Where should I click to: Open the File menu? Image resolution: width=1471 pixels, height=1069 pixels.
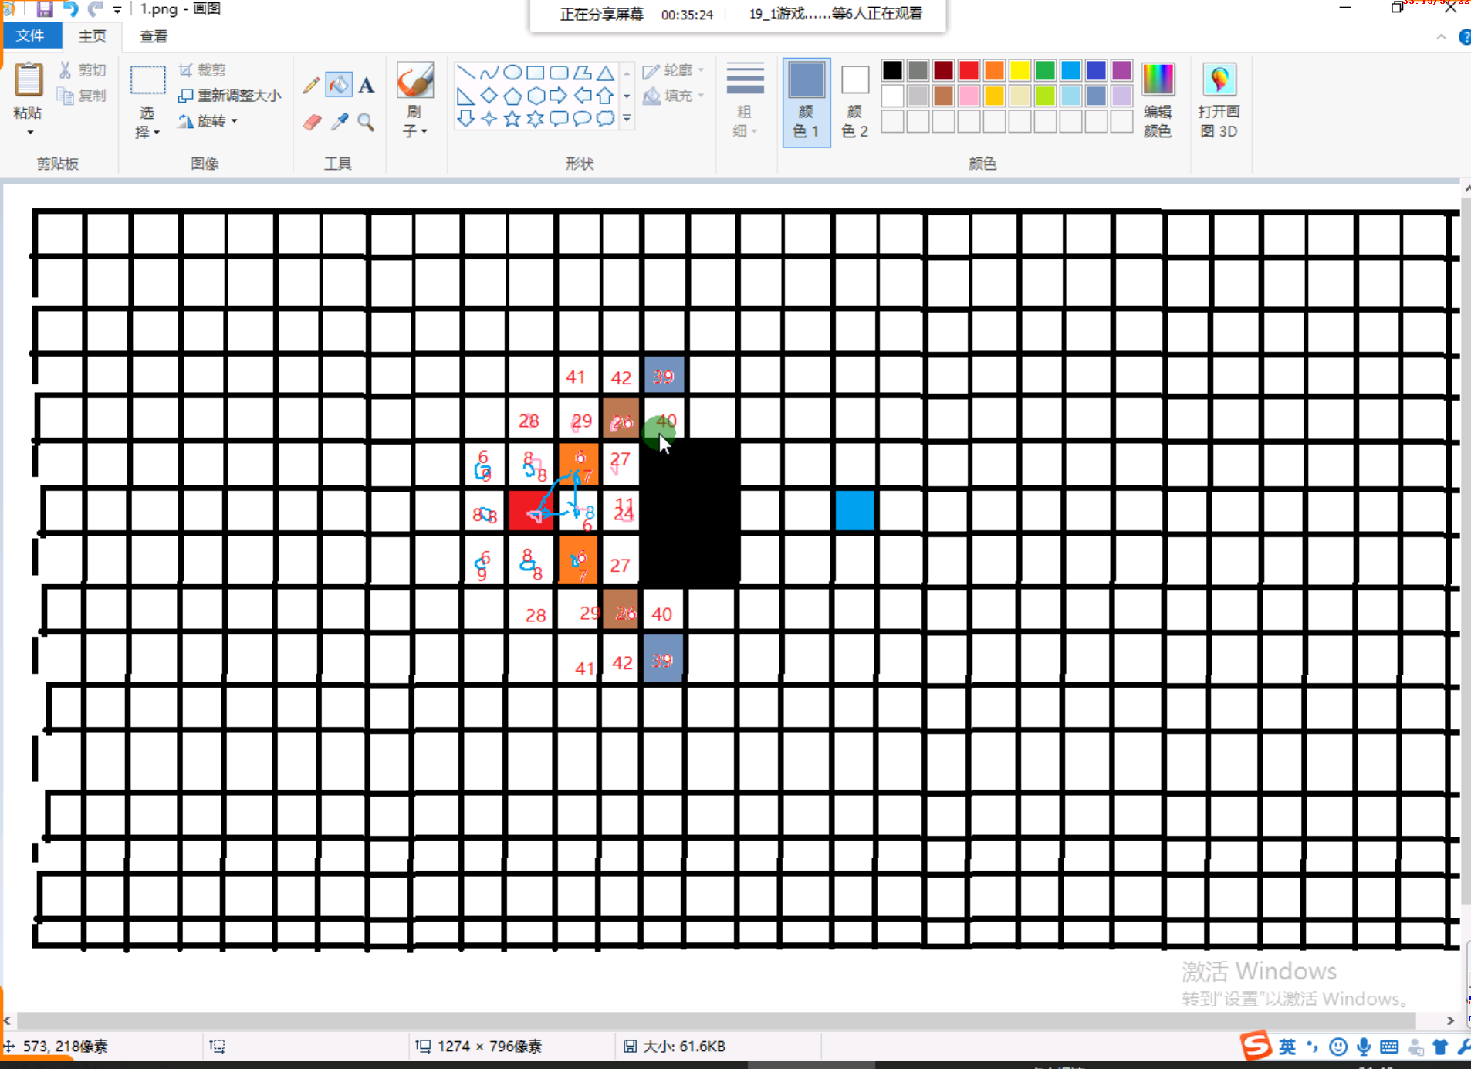(30, 36)
